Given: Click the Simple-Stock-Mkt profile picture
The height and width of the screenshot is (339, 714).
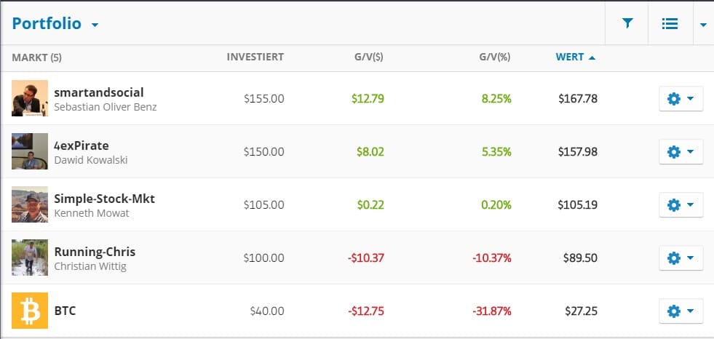Looking at the screenshot, I should click(x=30, y=204).
